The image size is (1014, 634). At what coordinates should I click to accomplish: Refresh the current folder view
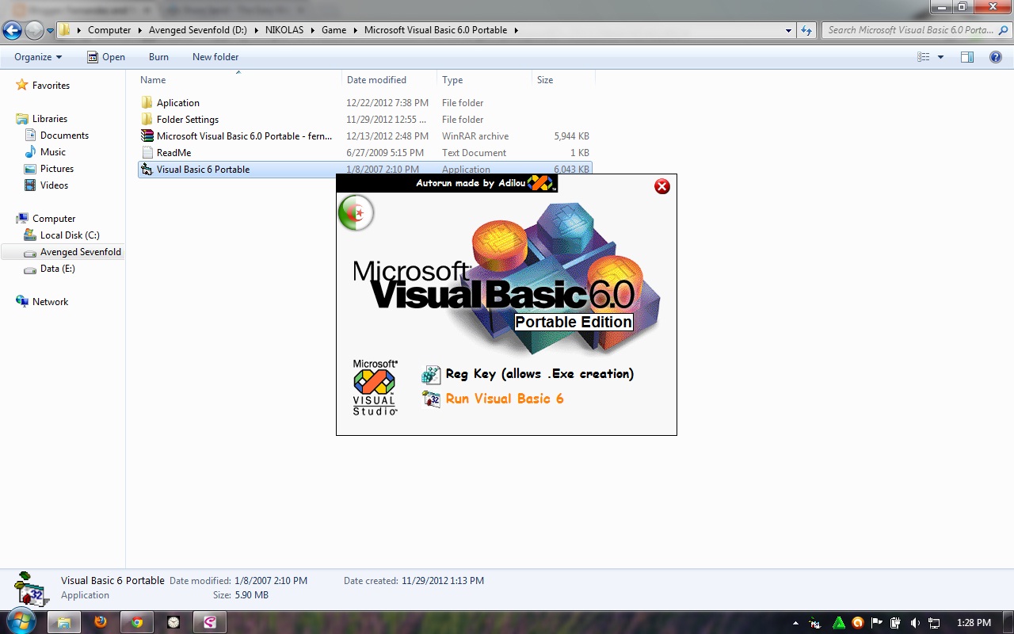(806, 31)
